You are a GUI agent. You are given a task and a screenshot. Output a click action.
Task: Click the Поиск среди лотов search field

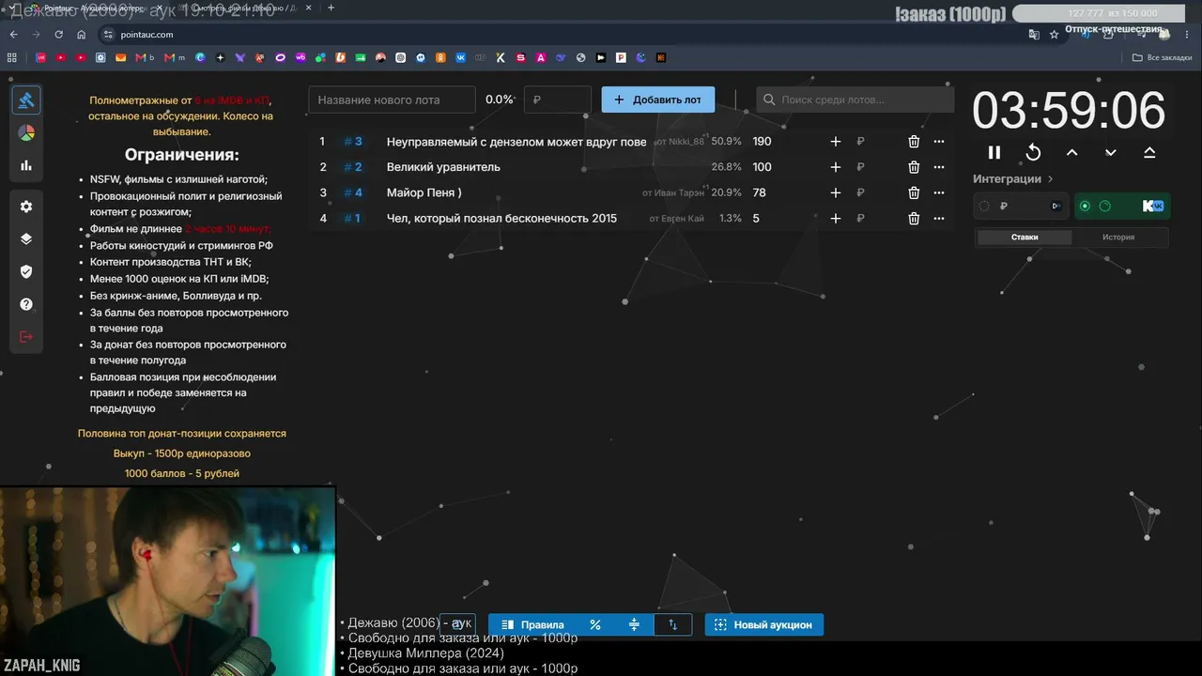855,100
